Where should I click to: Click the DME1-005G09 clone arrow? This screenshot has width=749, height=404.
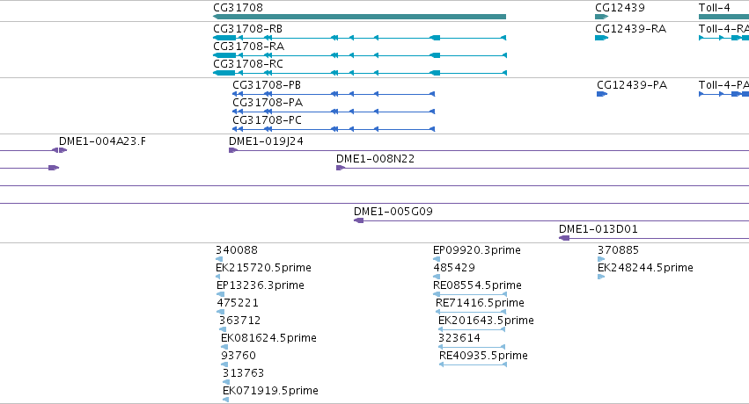coord(359,220)
